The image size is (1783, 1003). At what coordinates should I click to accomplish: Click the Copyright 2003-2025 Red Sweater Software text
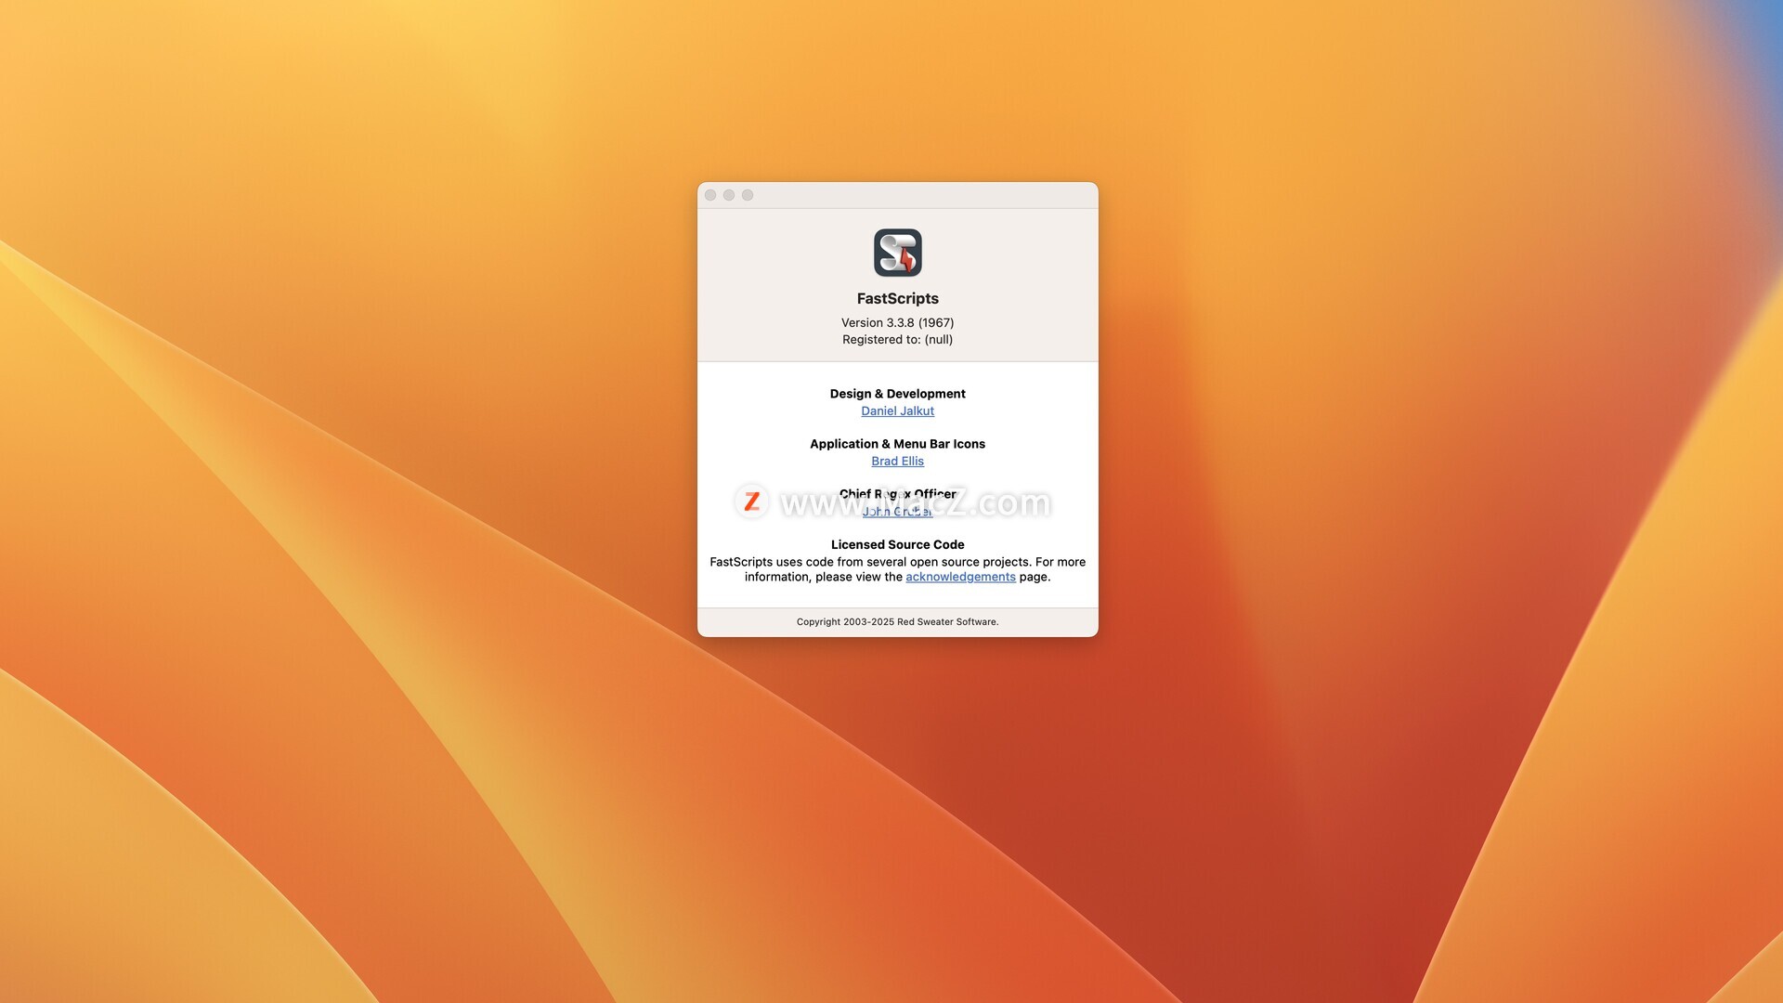pos(897,622)
